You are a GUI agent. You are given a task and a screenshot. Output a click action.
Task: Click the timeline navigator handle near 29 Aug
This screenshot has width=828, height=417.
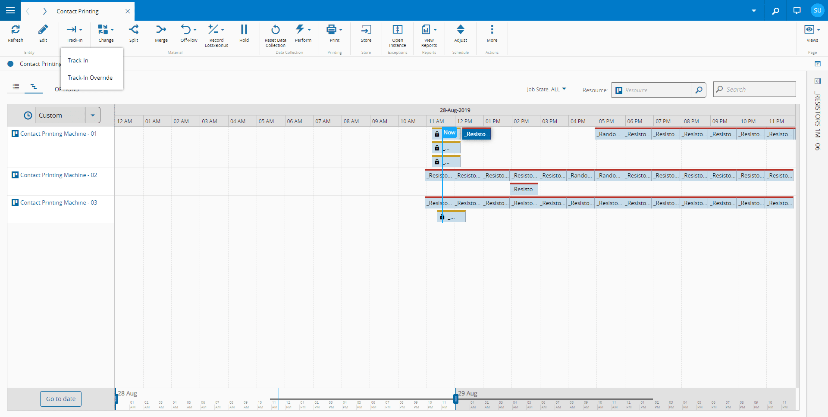coord(456,399)
